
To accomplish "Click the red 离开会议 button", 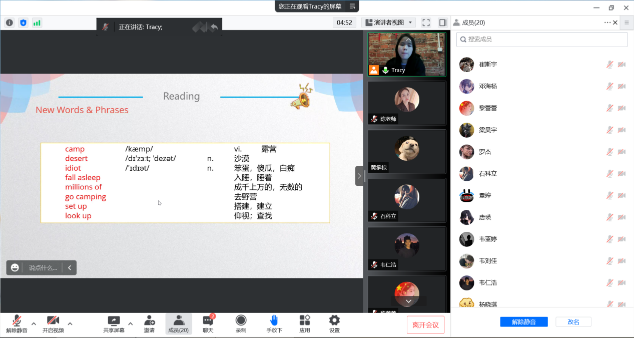I will (425, 324).
